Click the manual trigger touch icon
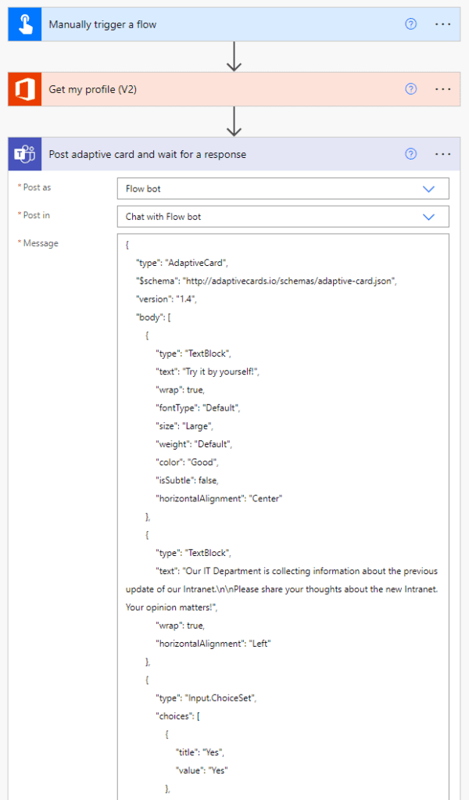The width and height of the screenshot is (469, 800). click(24, 24)
